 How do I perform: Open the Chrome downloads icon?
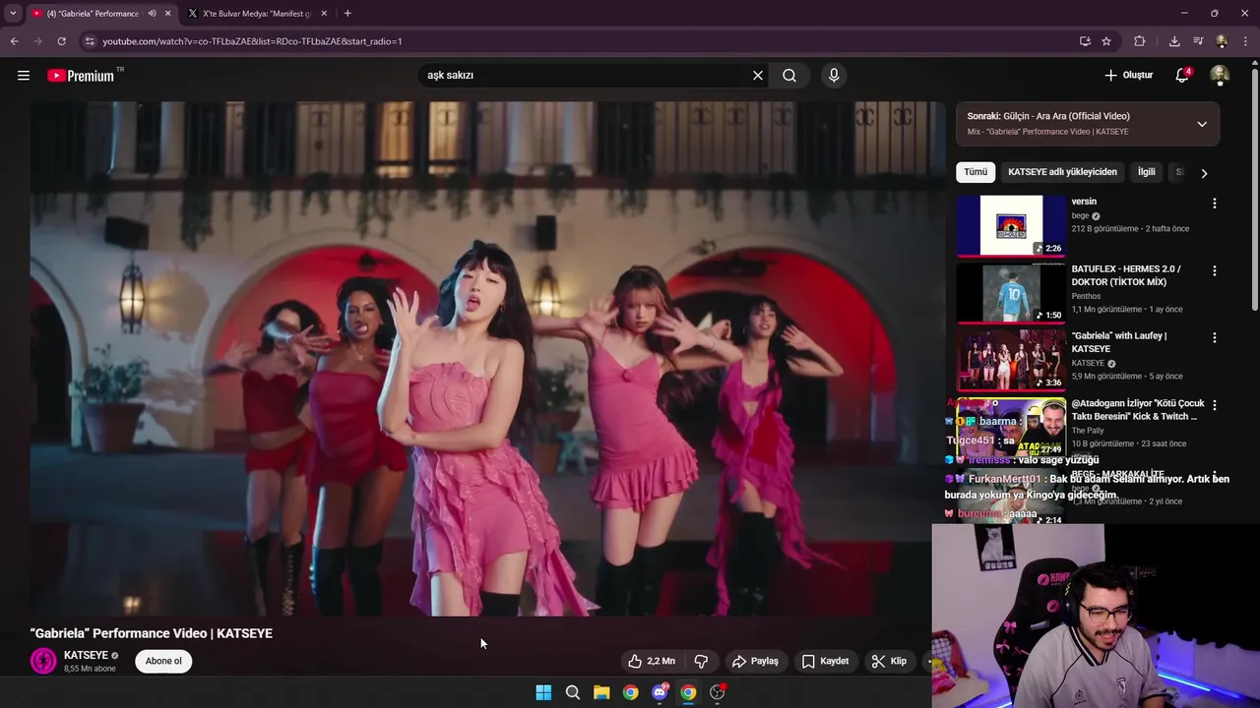(x=1174, y=41)
